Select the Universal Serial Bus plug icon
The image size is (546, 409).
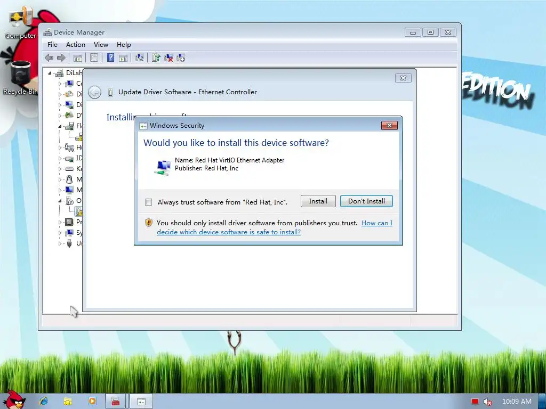coord(69,243)
